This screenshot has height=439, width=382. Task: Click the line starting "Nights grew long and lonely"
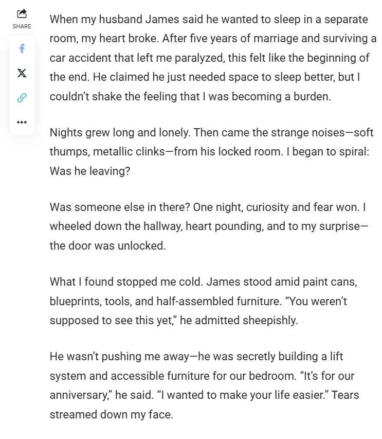211,132
